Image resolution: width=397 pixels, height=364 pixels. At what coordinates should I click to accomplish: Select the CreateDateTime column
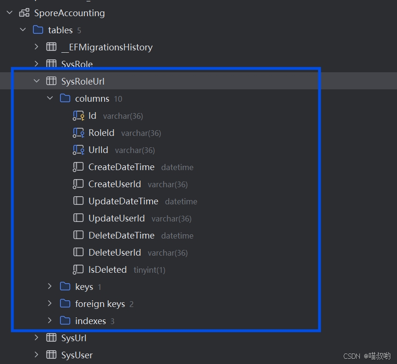click(121, 167)
